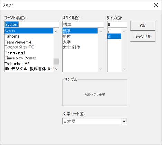Click the size list scroll-up arrow

click(x=124, y=31)
